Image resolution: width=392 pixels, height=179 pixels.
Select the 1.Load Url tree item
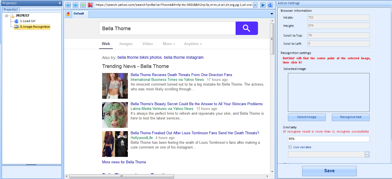click(27, 21)
